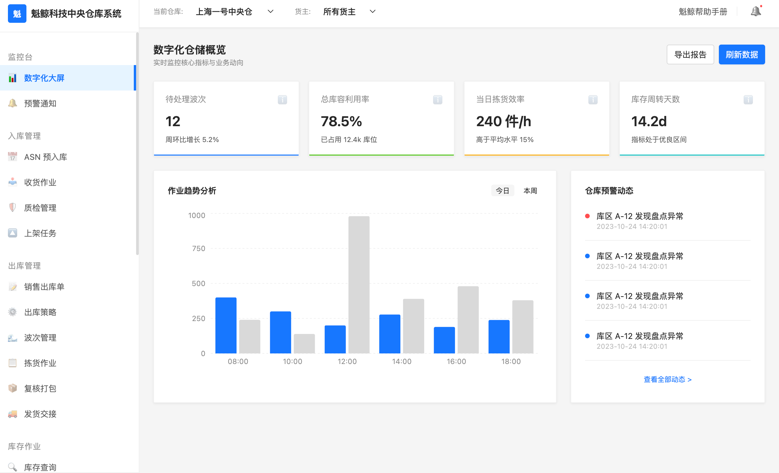
Task: Click the clipboard icon beside 拣货作业
Action: point(13,363)
